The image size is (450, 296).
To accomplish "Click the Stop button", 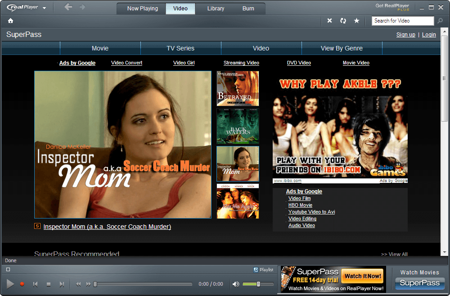I will click(x=49, y=284).
